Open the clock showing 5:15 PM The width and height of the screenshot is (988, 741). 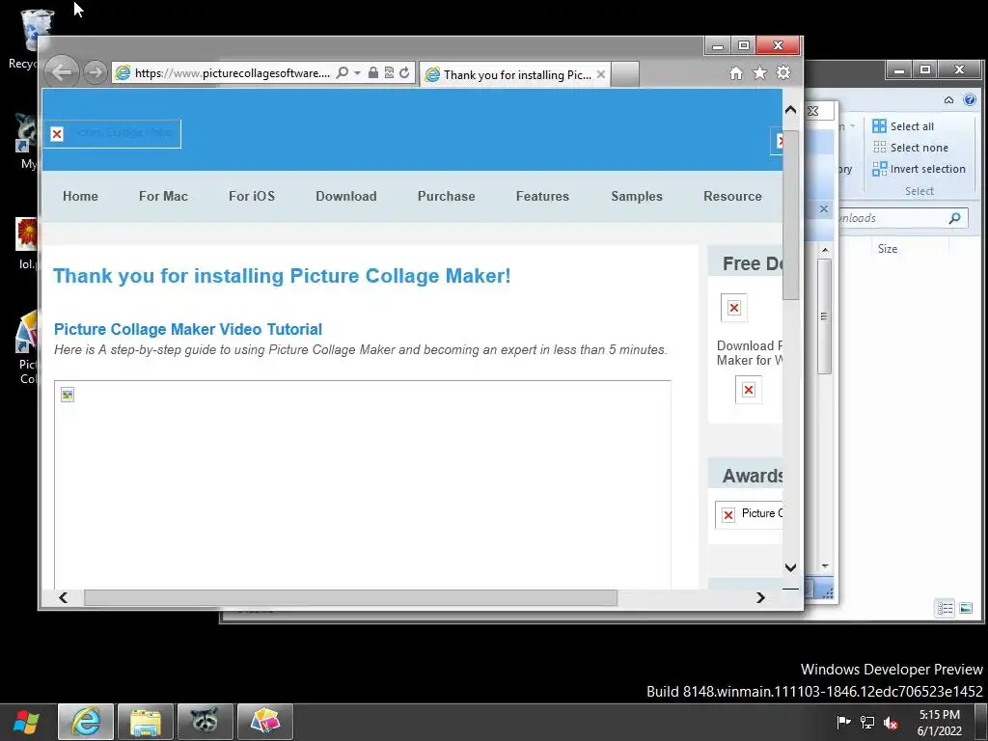(940, 723)
